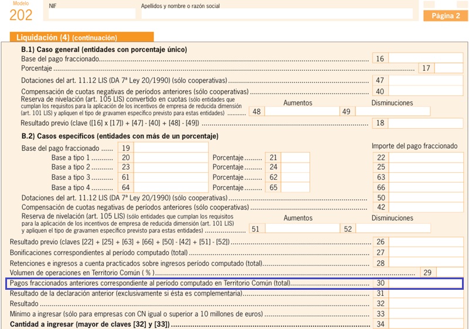
Task: Click field 26 Resultado previo
Action: 426,242
